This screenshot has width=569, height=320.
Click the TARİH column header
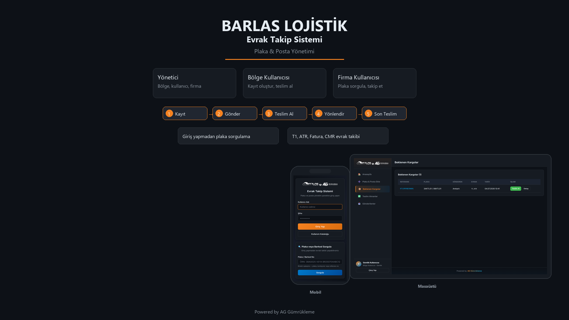(x=487, y=182)
